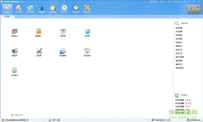Click the 收款单 icon
This screenshot has height=122, width=203.
[x=63, y=32]
